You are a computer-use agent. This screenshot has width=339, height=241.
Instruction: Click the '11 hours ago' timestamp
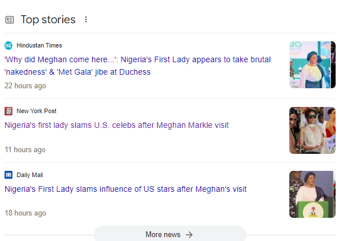tap(25, 150)
